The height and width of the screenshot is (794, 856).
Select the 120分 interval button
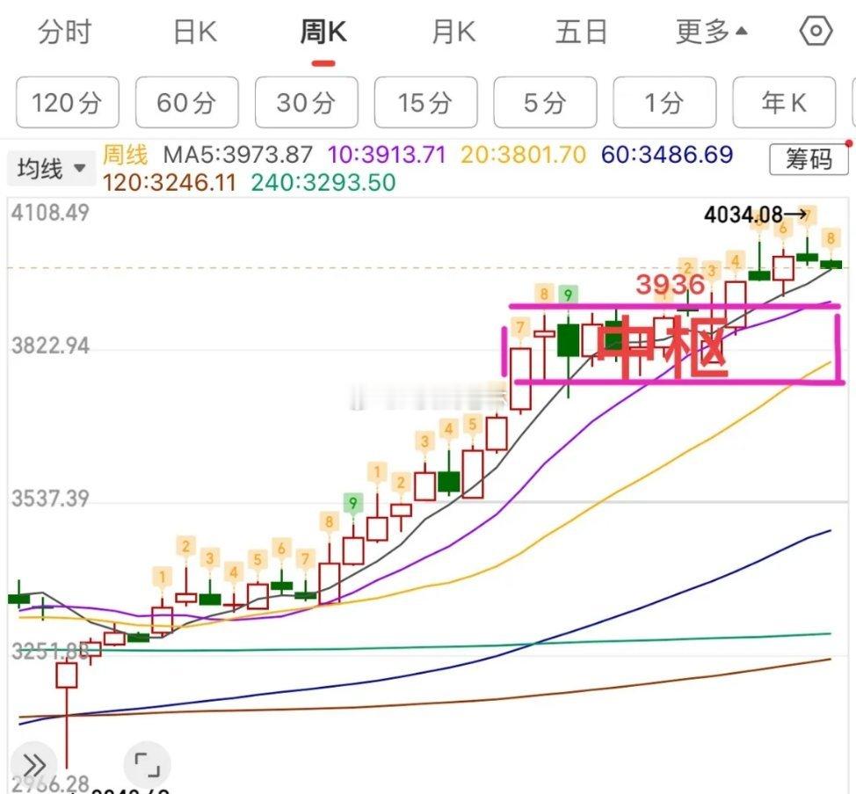tap(67, 102)
